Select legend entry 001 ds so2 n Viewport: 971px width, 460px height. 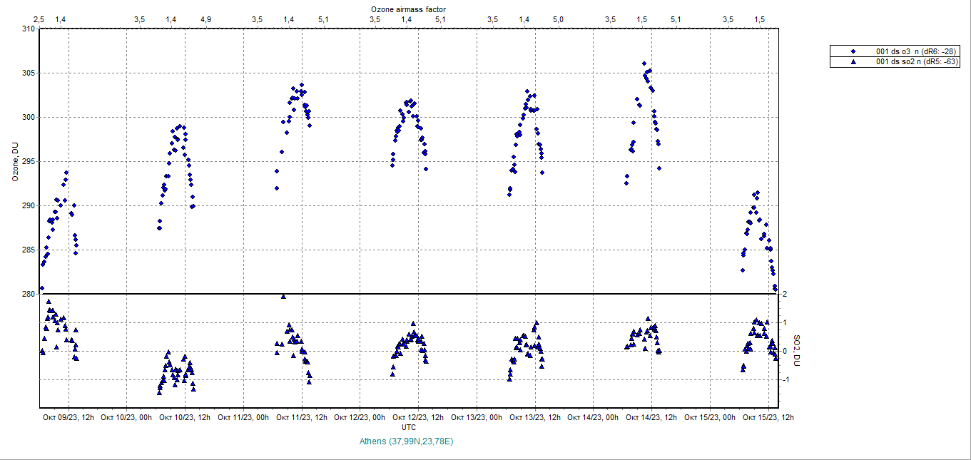pos(916,62)
